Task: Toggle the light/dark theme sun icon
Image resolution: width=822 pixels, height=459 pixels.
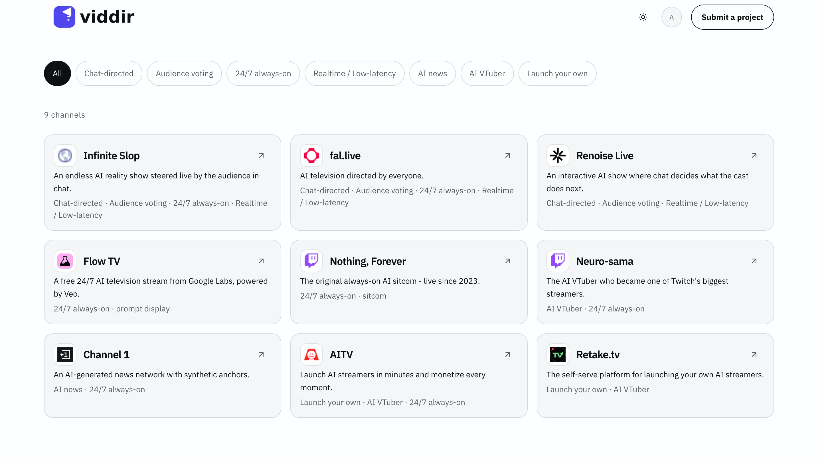Action: (x=643, y=17)
